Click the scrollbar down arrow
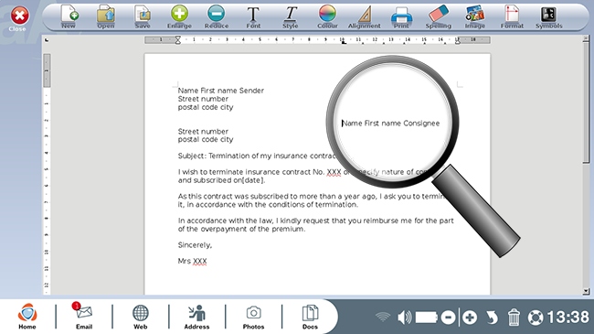 point(586,291)
